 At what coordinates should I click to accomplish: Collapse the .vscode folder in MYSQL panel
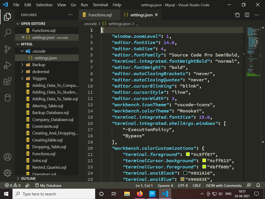(x=22, y=51)
